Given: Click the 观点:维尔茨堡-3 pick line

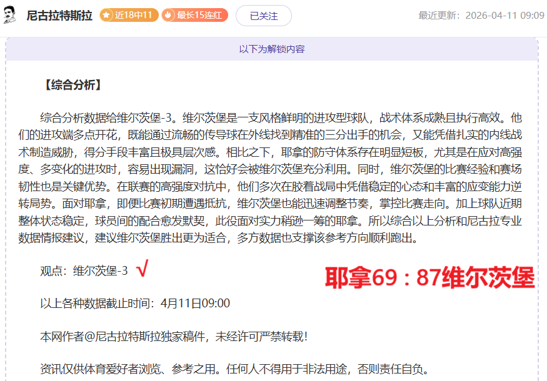Looking at the screenshot, I should pyautogui.click(x=84, y=270).
